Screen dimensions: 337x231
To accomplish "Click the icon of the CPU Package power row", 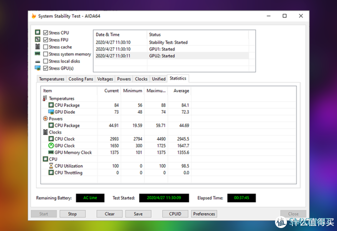I will [51, 125].
